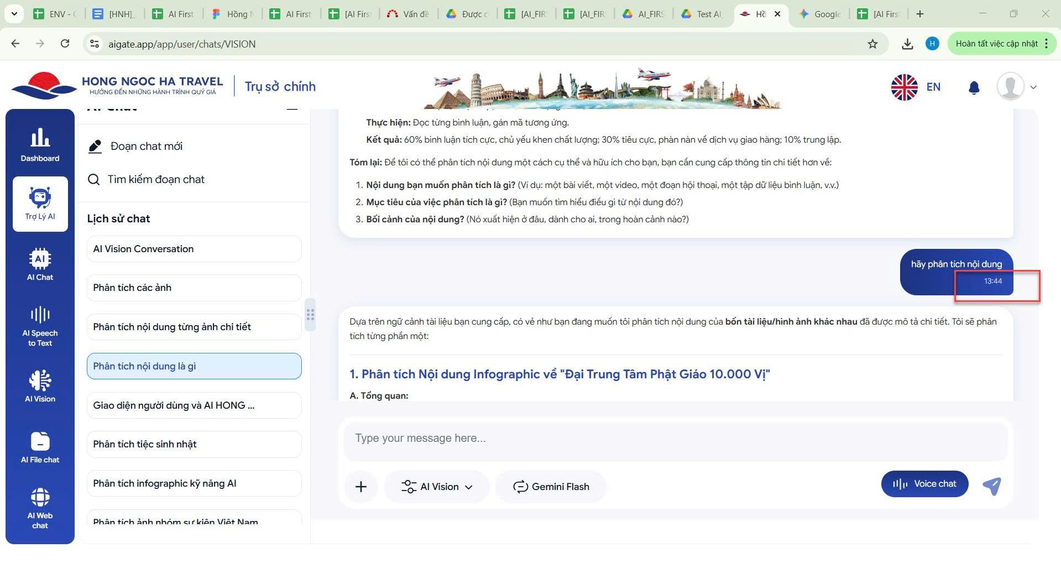
Task: Open AI File chat in sidebar
Action: (40, 447)
